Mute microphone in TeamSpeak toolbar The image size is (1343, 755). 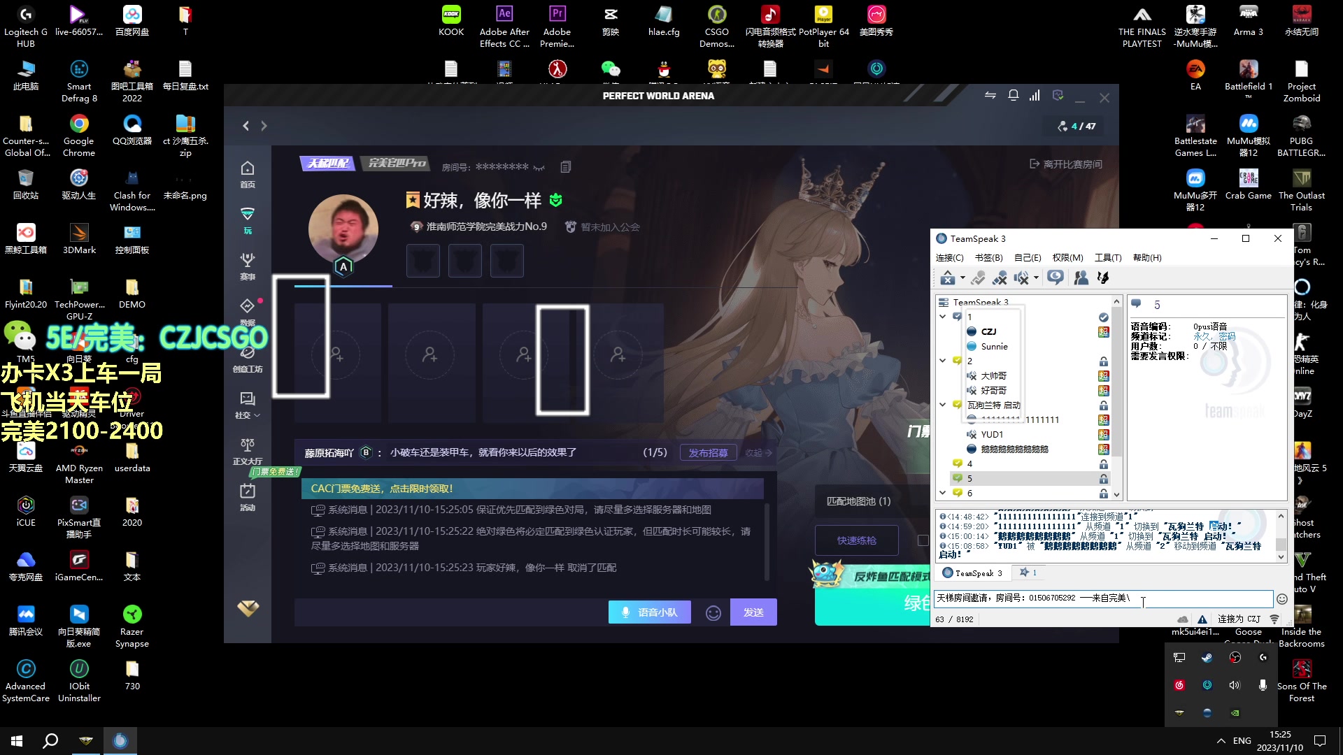1000,278
